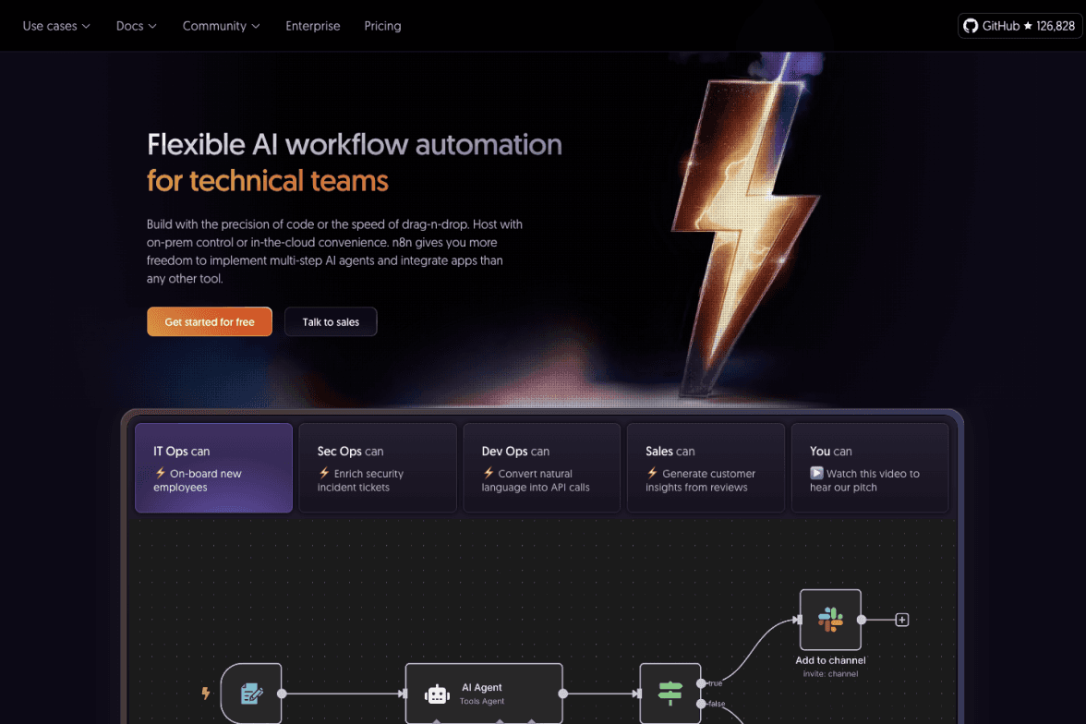Screen dimensions: 1086x724
Task: Click the 'Tools Agent' subtitle text
Action: (x=482, y=701)
